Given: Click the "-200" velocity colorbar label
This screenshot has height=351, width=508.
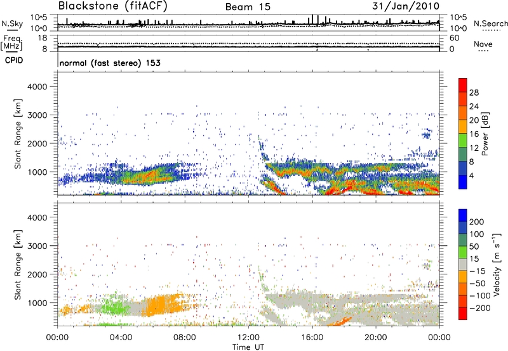Looking at the screenshot, I should pyautogui.click(x=480, y=308).
